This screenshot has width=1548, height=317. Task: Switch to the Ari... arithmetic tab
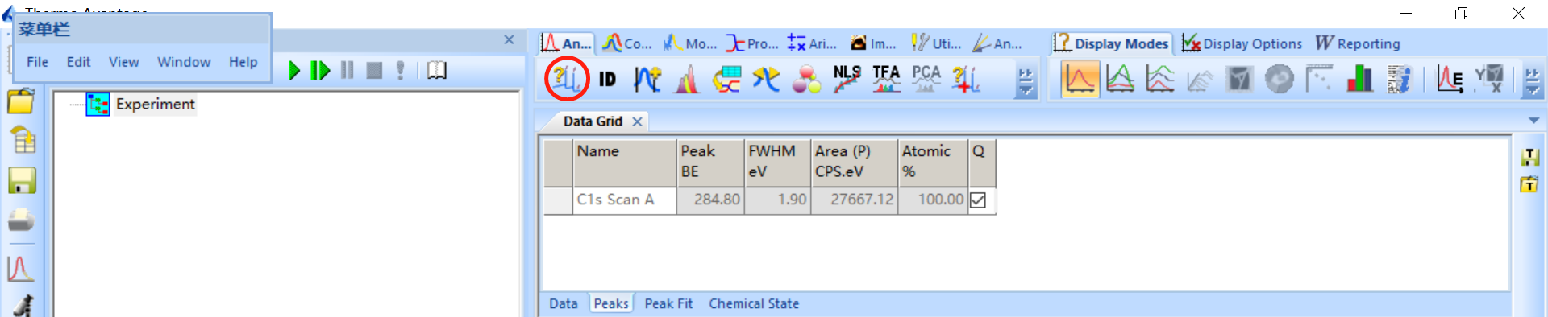813,43
